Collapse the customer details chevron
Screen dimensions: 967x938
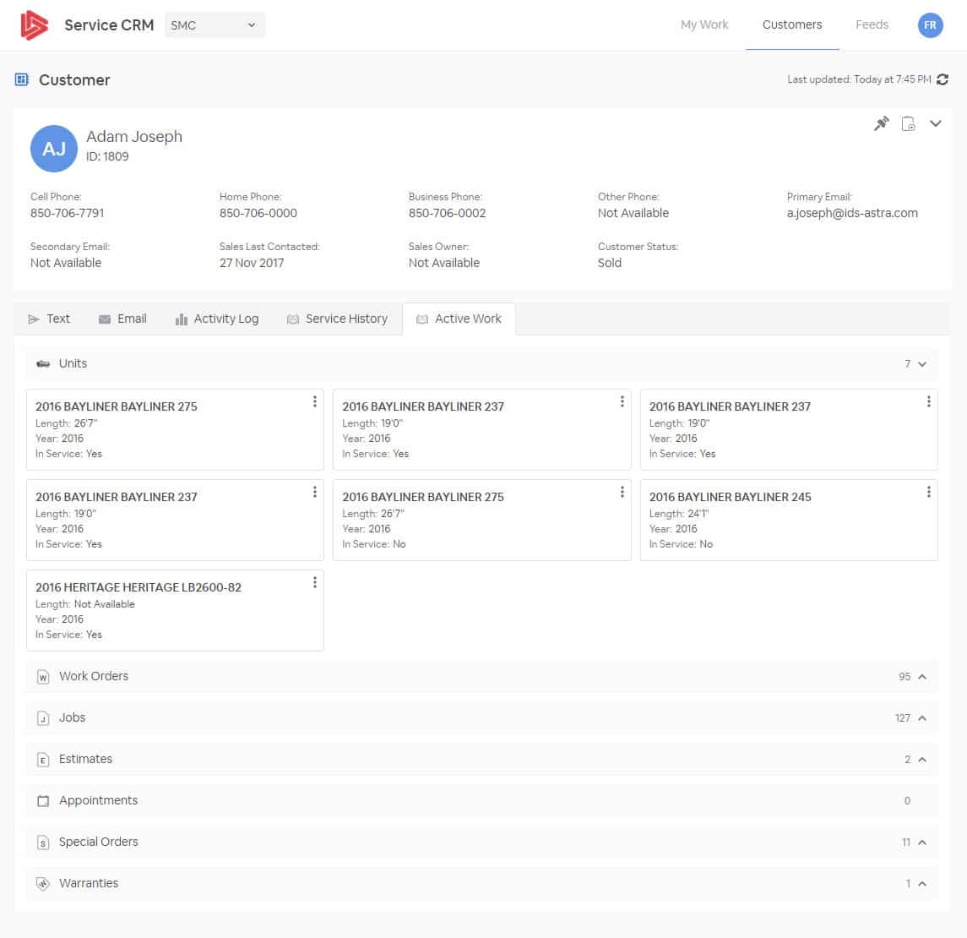pos(936,124)
